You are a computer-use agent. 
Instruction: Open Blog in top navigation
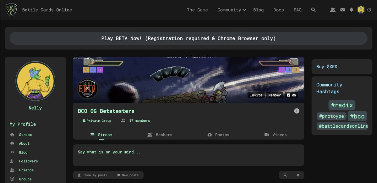click(258, 10)
